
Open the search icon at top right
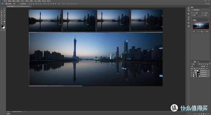tap(206, 4)
